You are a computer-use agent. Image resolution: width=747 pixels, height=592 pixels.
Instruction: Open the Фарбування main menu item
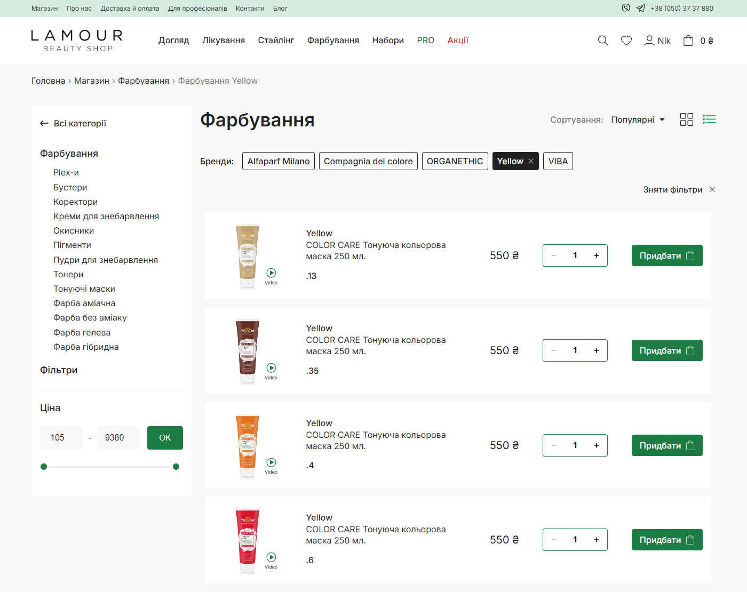click(333, 41)
